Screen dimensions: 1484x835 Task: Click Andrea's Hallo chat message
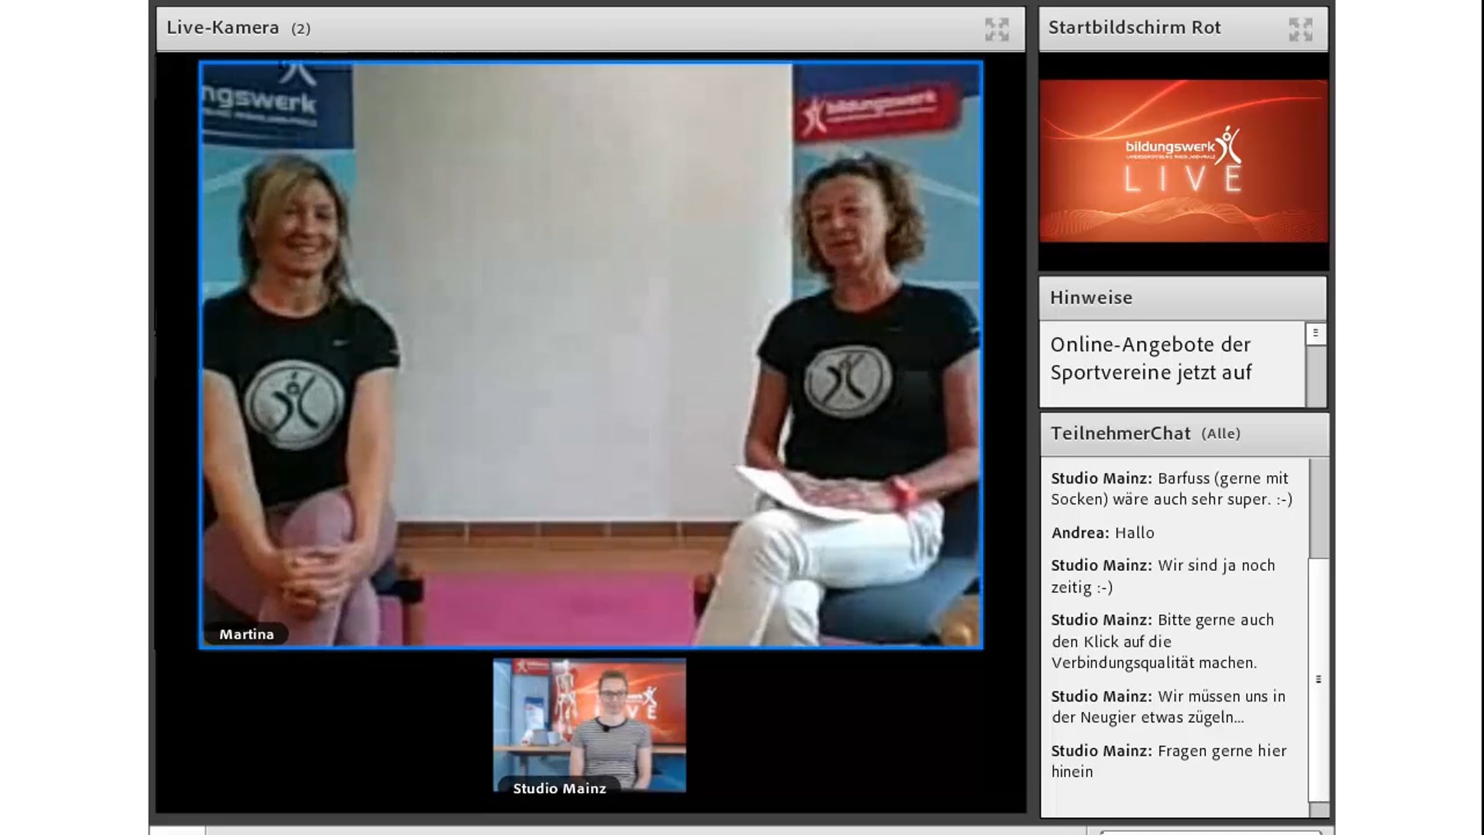pos(1102,533)
